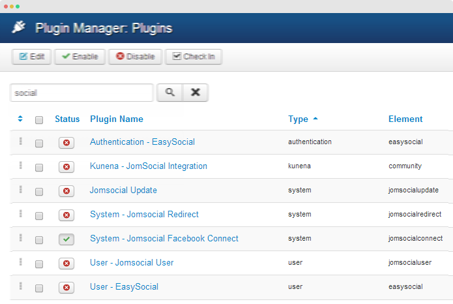
Task: Check the box for Authentication - EasySocial
Action: tap(39, 143)
